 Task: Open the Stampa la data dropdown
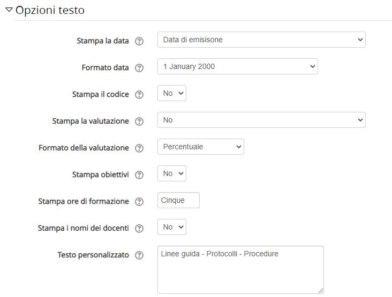coord(261,40)
